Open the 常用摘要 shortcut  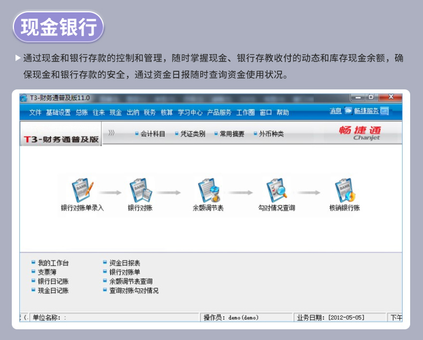point(232,134)
